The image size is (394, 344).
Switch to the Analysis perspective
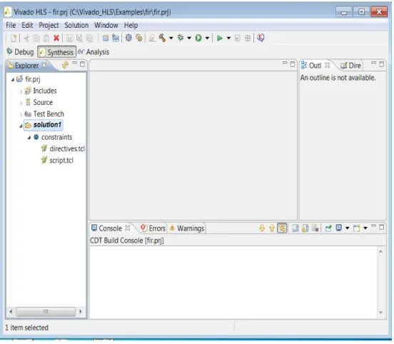tap(94, 52)
